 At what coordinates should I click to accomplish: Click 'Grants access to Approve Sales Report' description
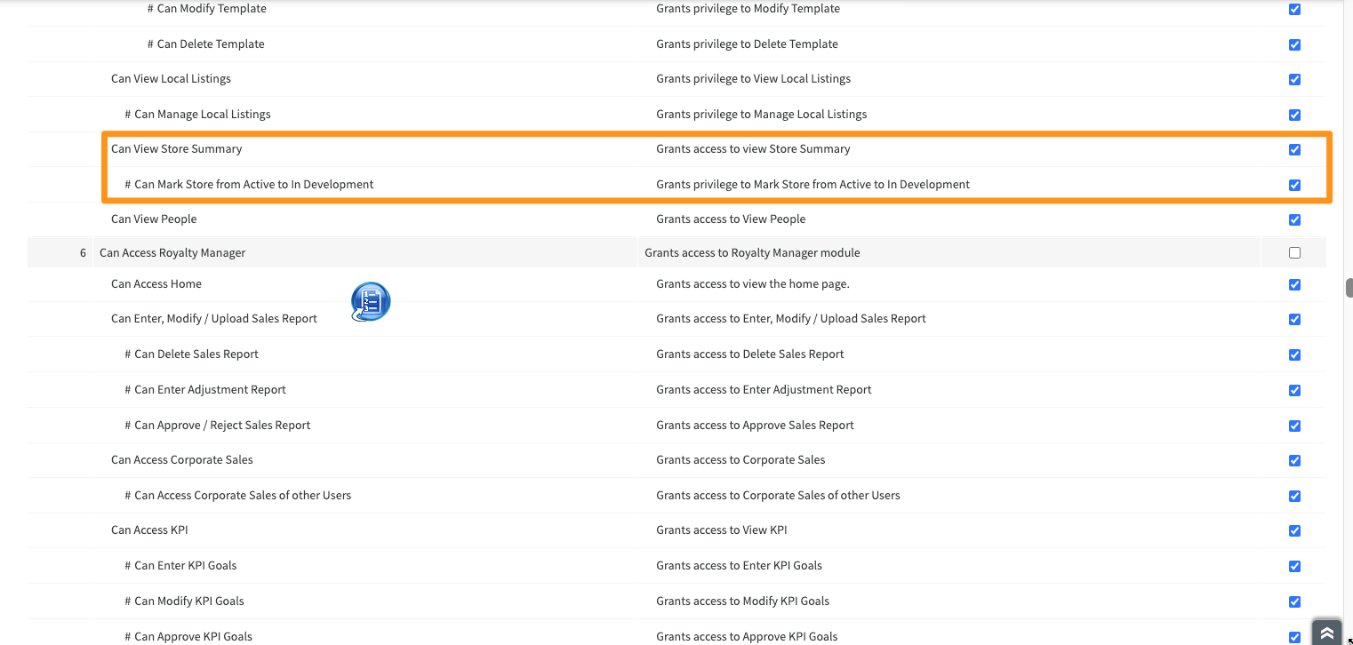(755, 426)
